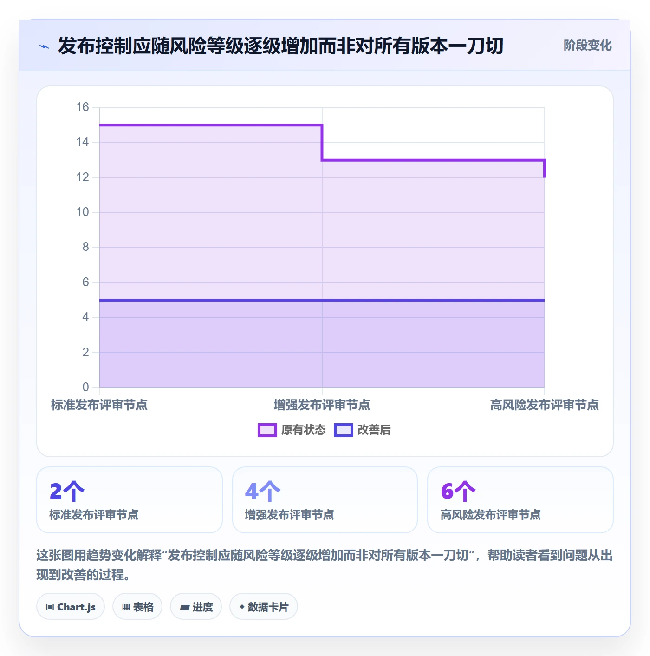Click the 原有状态 legend label
Image resolution: width=650 pixels, height=656 pixels.
(304, 430)
